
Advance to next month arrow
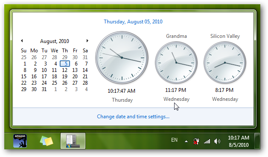(x=87, y=40)
